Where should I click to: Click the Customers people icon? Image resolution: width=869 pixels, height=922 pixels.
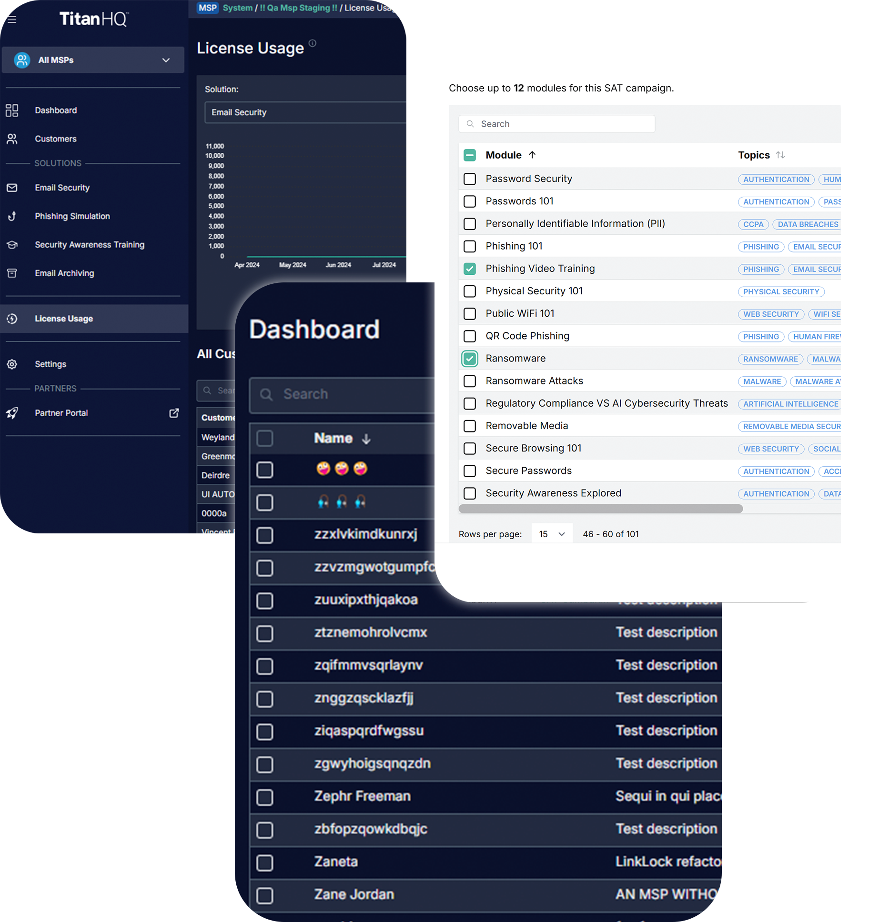click(12, 139)
